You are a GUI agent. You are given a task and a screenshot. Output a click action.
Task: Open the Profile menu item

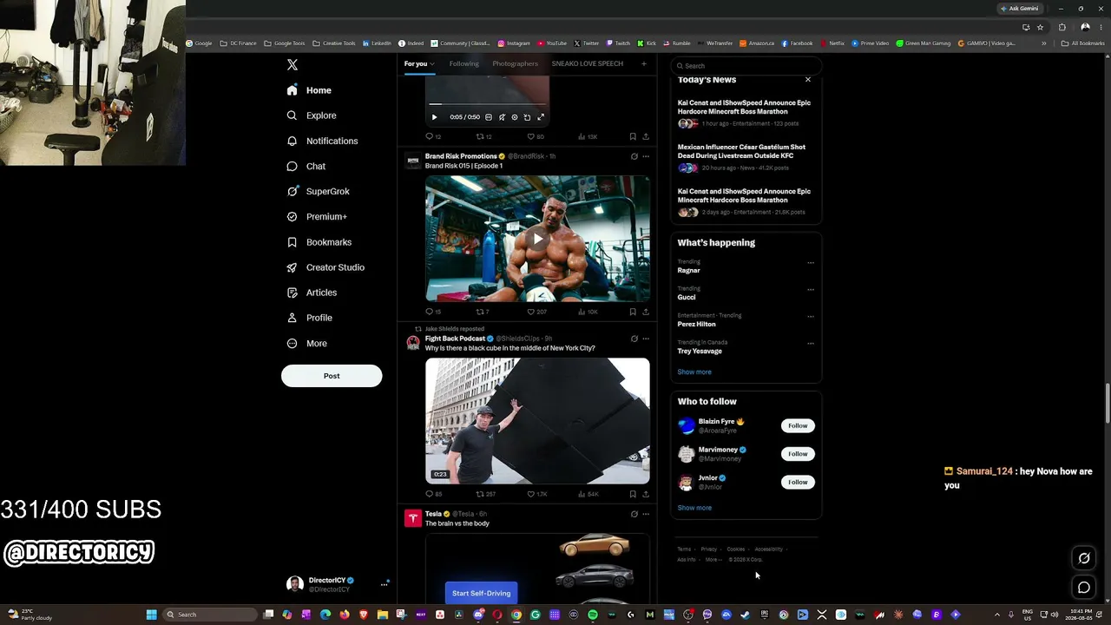coord(310,318)
